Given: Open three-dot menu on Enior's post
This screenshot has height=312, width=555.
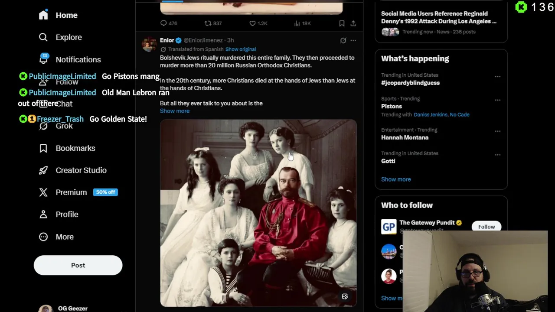Looking at the screenshot, I should coord(353,40).
